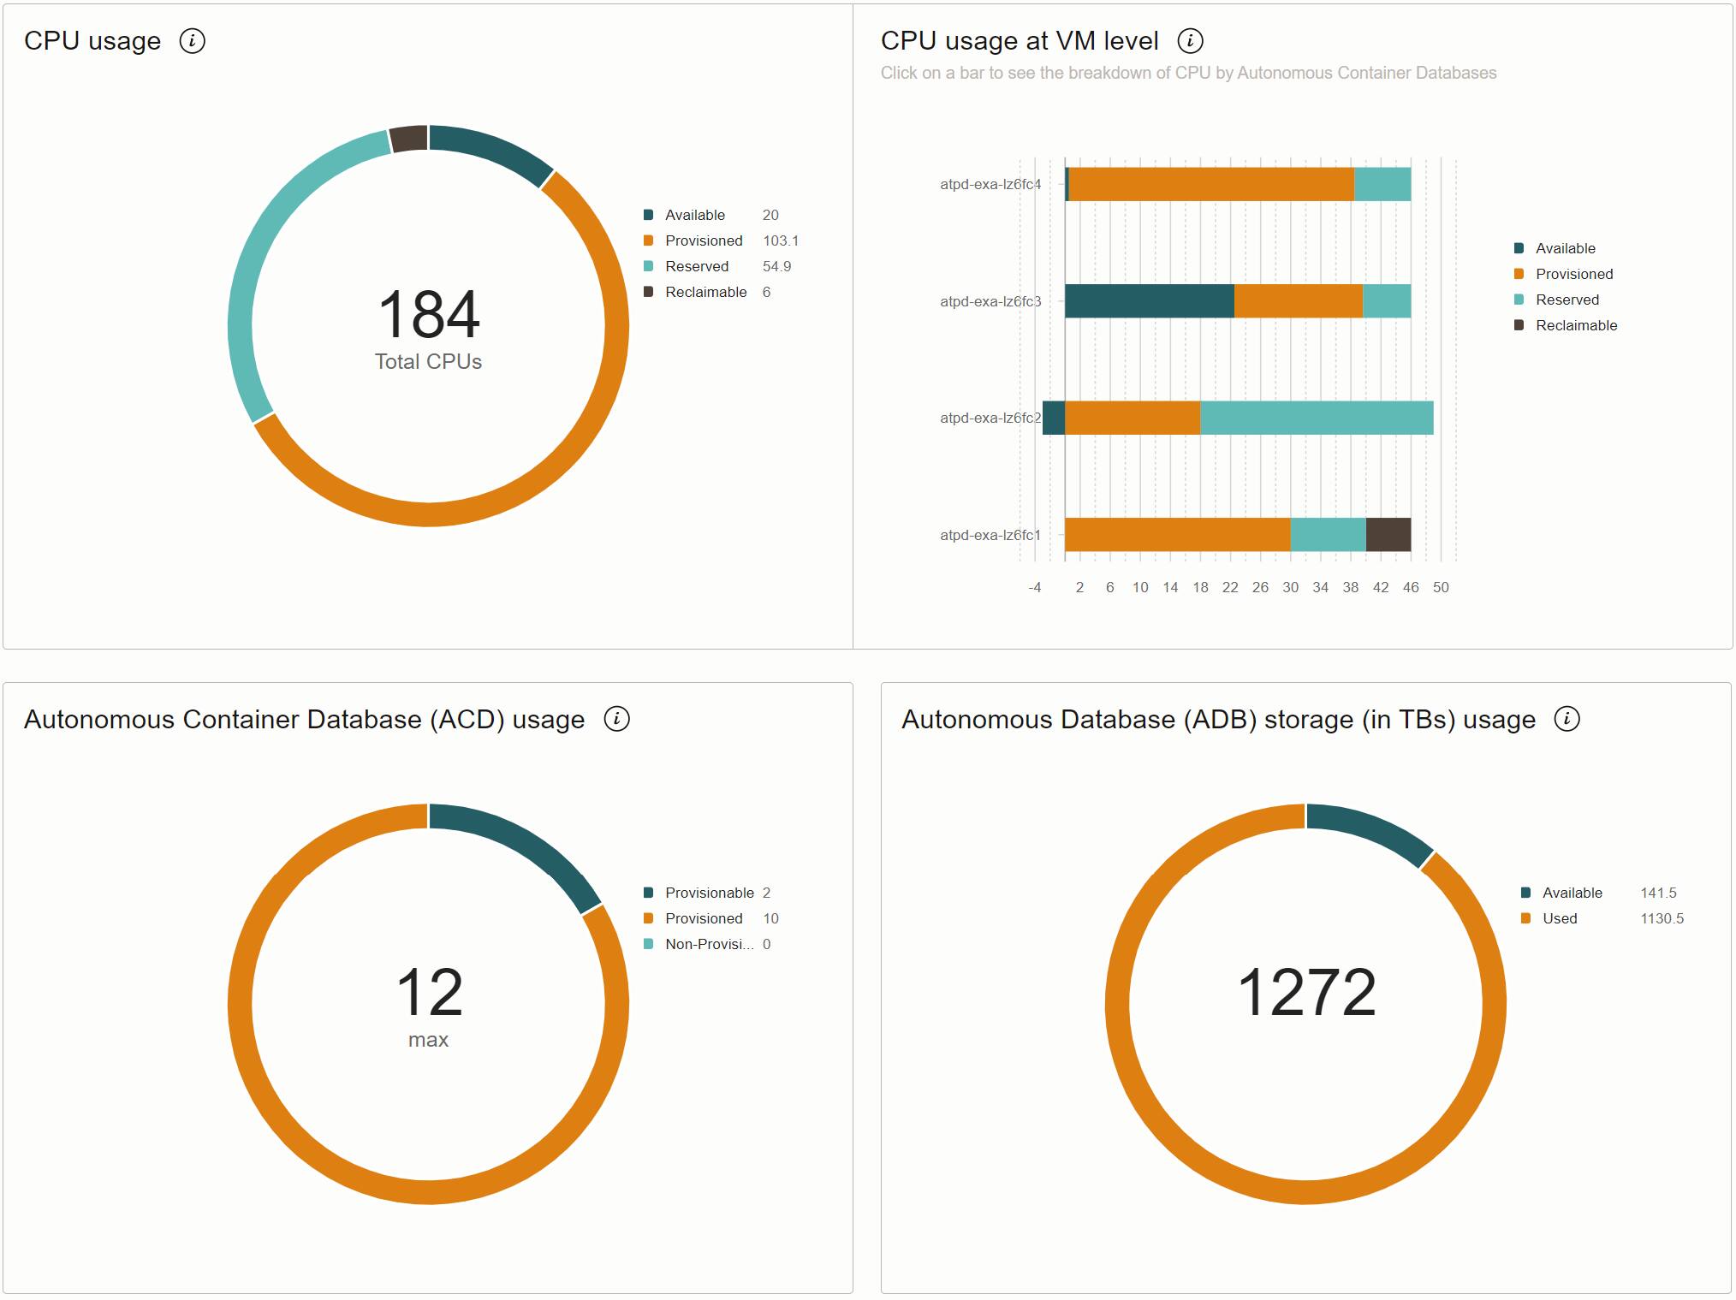Click the provisioned bar segment for atpd-exa-lz6fc3

coord(1299,301)
